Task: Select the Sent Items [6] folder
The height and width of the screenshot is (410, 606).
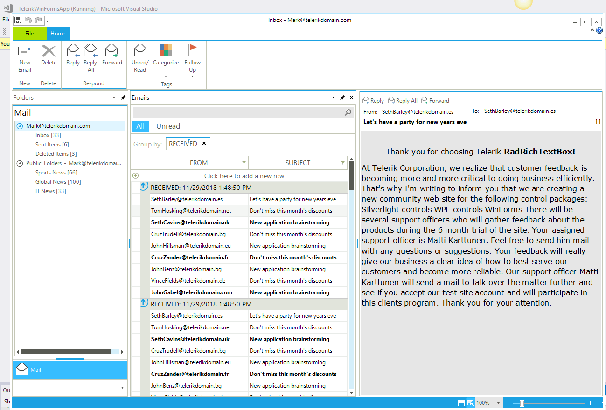Action: pos(52,145)
